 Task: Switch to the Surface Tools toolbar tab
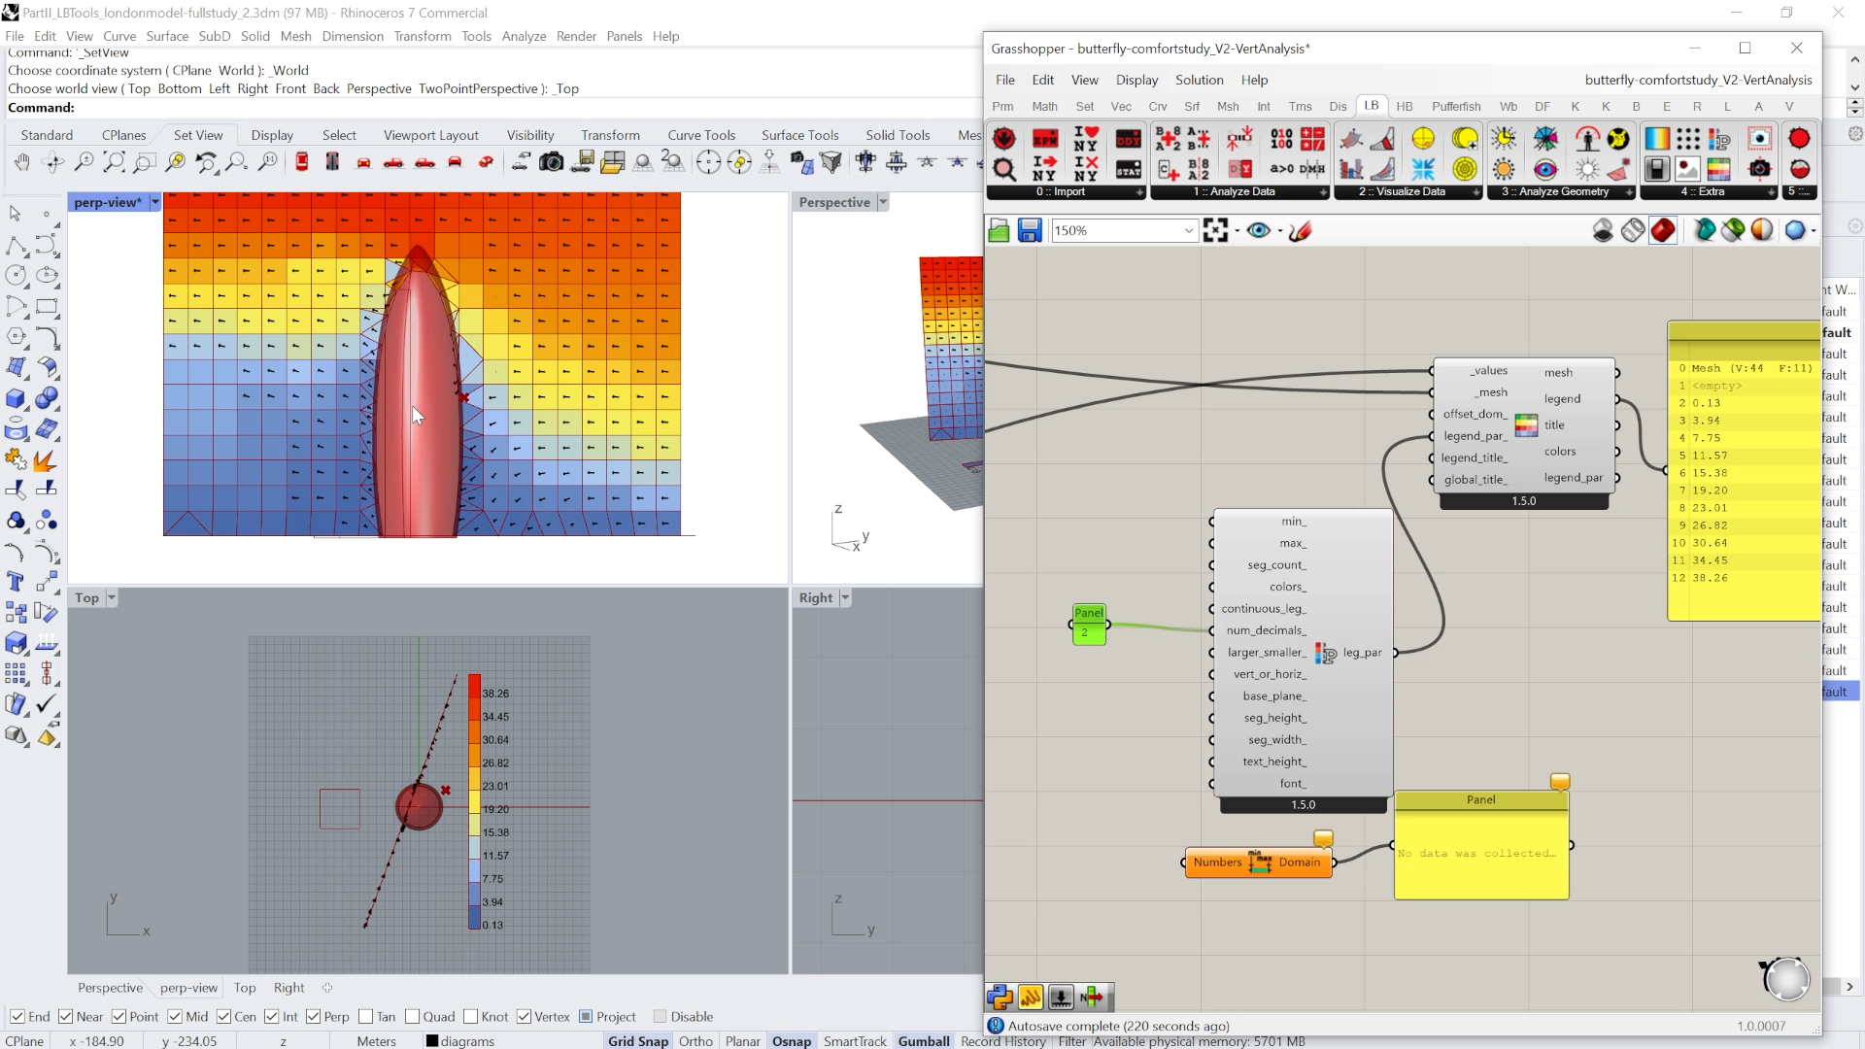click(799, 135)
